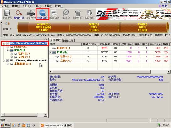Close the disk map pane with the small x
Screen dimensions: 171x128
(2, 23)
